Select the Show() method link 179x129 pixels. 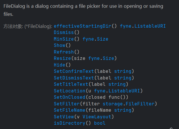[x=59, y=45]
